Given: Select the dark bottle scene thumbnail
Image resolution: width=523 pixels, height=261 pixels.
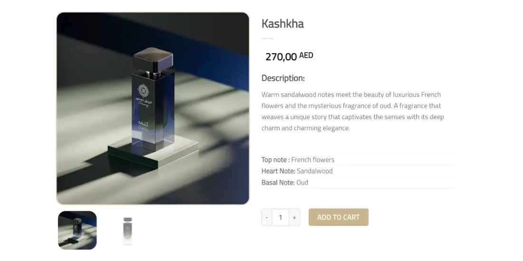Looking at the screenshot, I should pos(77,230).
